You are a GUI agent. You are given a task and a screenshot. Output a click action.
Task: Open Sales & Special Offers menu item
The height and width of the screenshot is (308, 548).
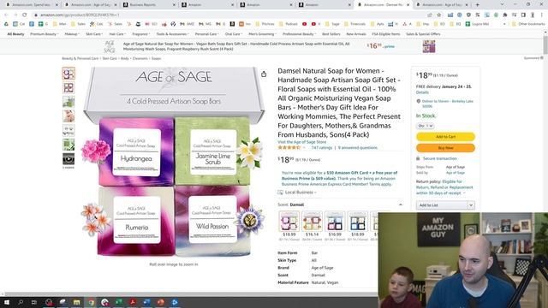click(x=423, y=34)
